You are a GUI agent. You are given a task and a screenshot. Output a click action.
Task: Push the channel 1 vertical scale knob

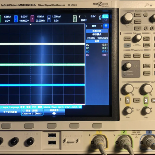coord(128,89)
